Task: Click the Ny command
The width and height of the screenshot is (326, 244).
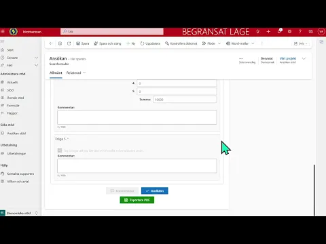Action: point(131,43)
